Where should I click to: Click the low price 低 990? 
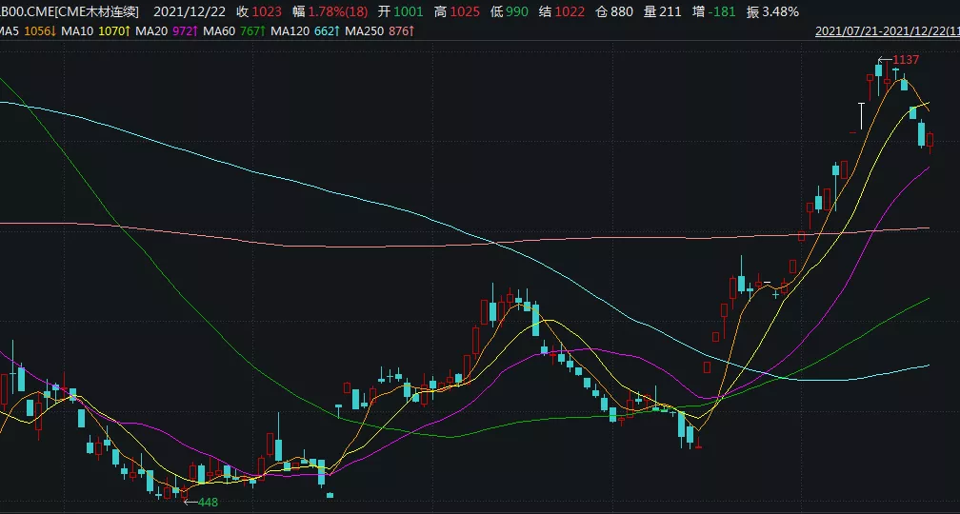tap(509, 11)
